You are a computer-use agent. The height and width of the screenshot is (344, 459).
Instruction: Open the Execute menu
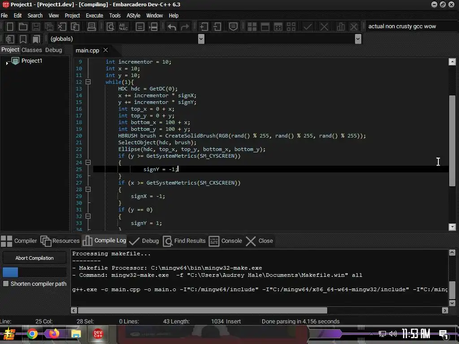[94, 16]
